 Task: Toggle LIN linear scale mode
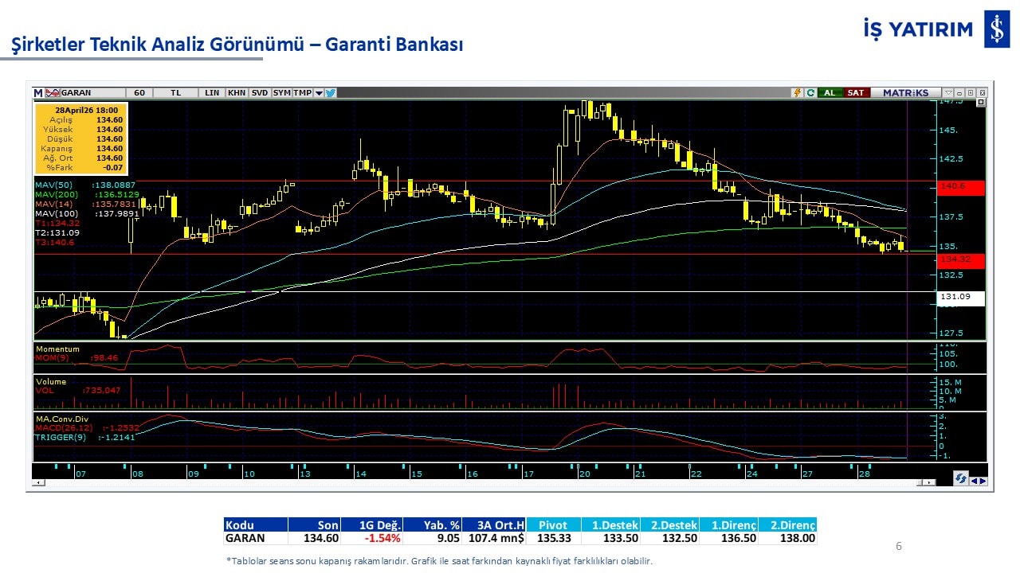212,92
